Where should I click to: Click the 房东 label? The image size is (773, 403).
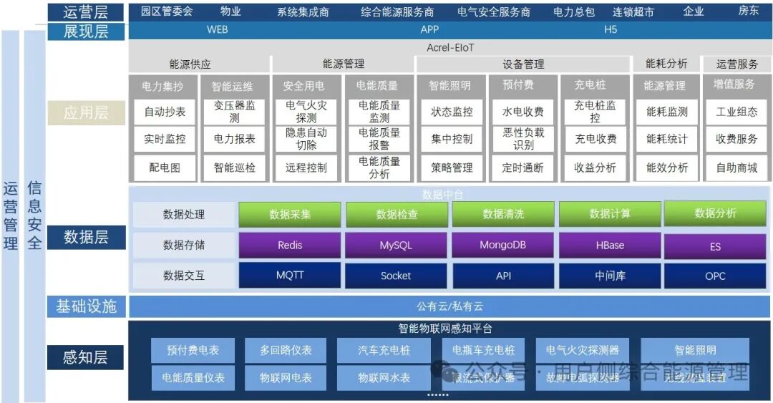pos(749,11)
